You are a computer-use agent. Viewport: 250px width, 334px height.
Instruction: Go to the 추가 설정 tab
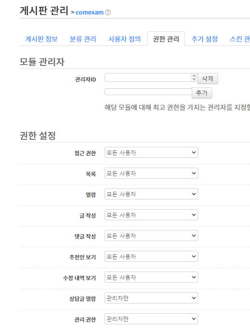tap(205, 39)
